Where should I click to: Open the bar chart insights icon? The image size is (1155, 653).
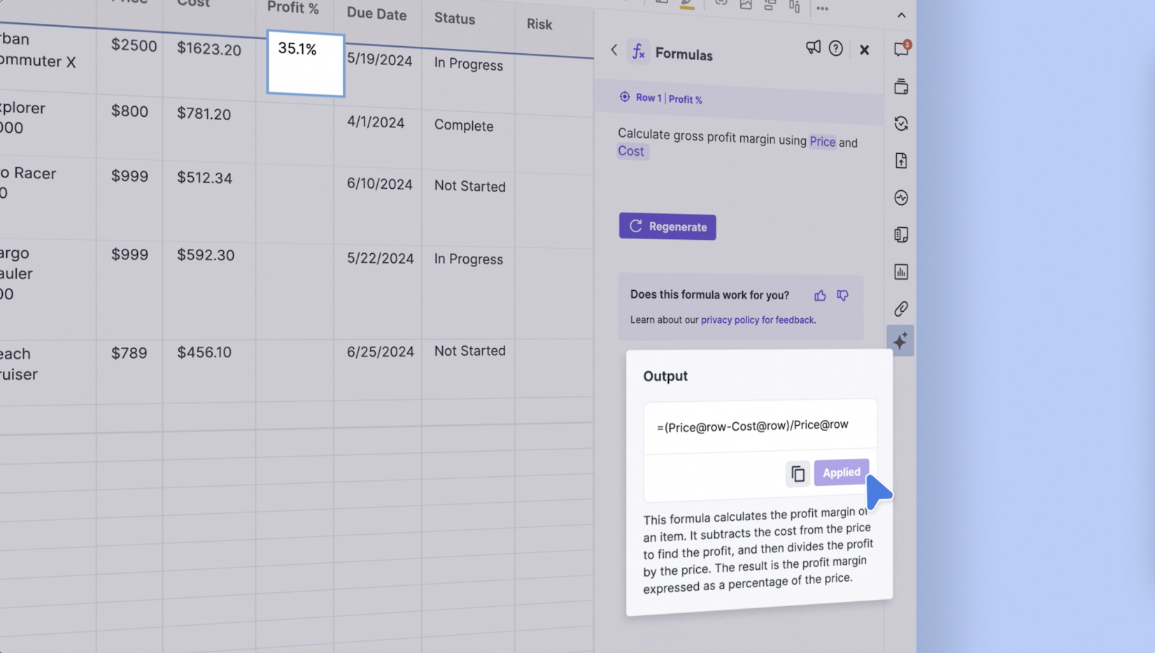(901, 272)
